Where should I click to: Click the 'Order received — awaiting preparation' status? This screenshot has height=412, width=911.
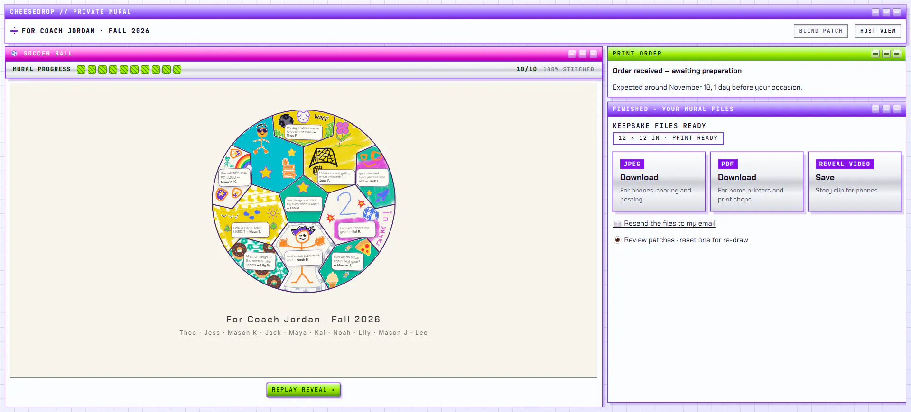(677, 71)
